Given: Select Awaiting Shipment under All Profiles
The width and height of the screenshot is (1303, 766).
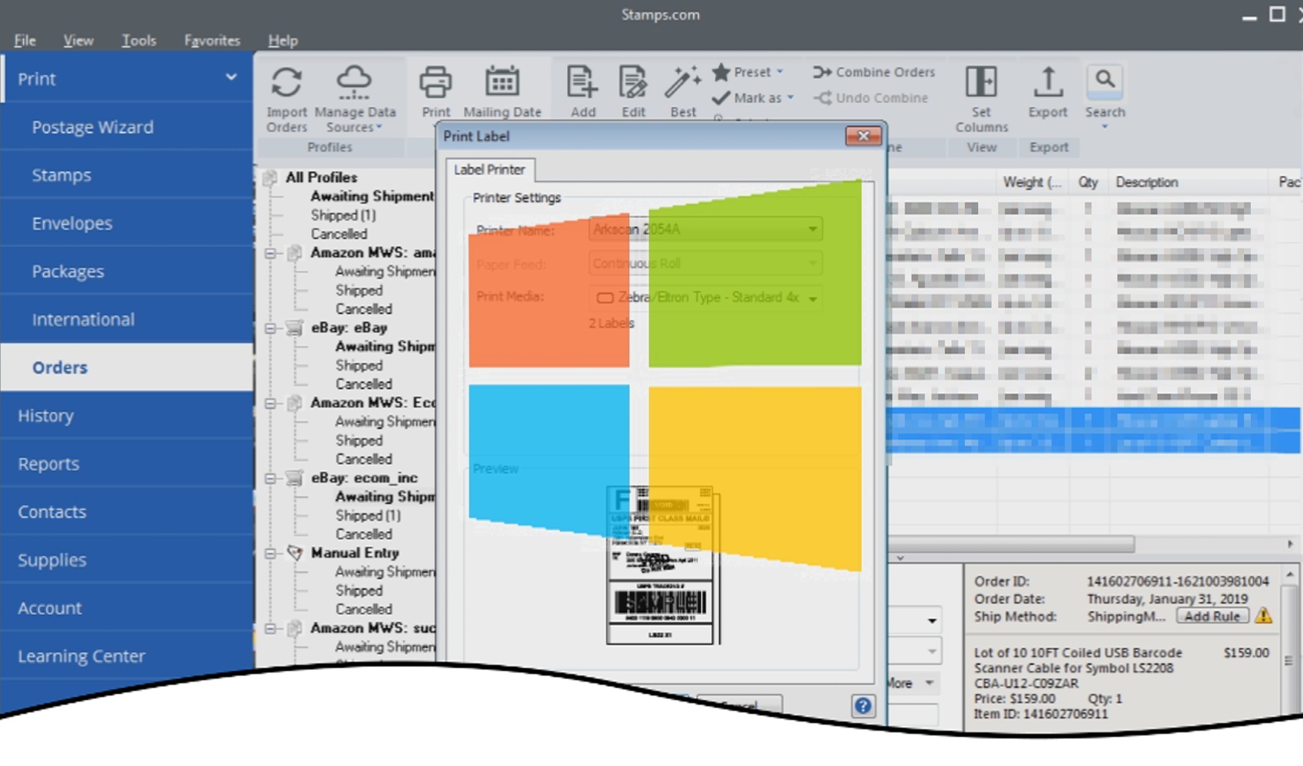Looking at the screenshot, I should coord(372,196).
